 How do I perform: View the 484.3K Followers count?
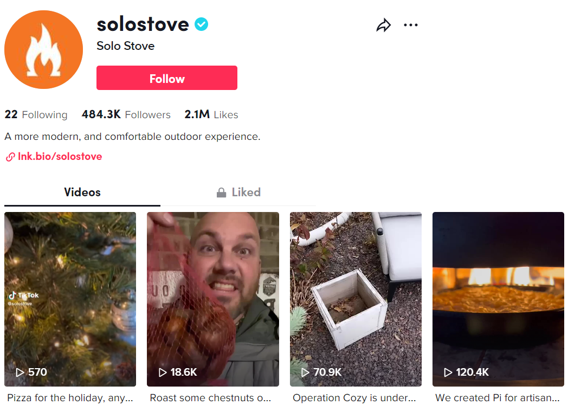click(126, 115)
